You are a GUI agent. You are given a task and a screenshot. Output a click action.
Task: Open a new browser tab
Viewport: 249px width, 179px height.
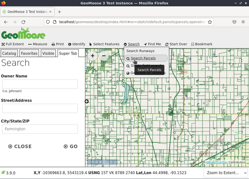59,12
